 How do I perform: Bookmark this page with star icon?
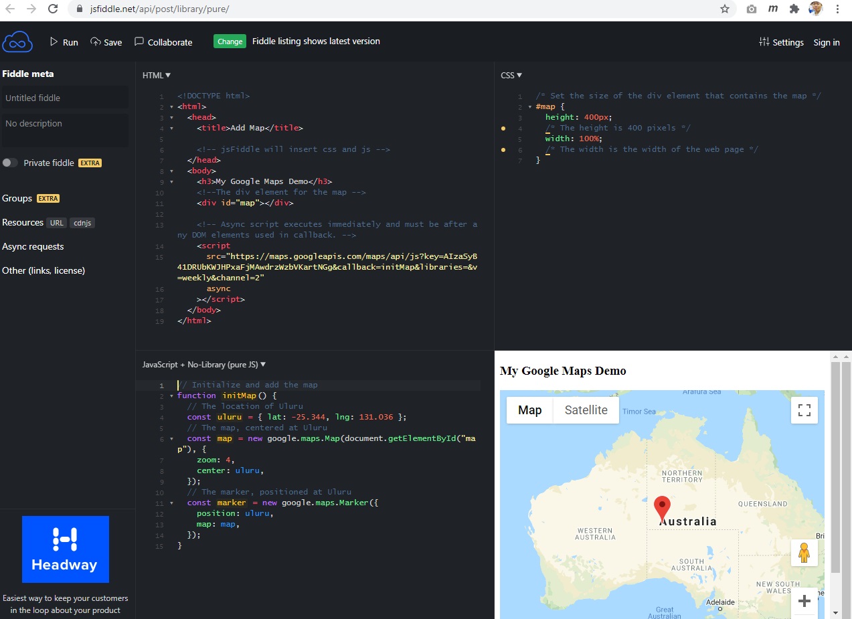pyautogui.click(x=725, y=9)
